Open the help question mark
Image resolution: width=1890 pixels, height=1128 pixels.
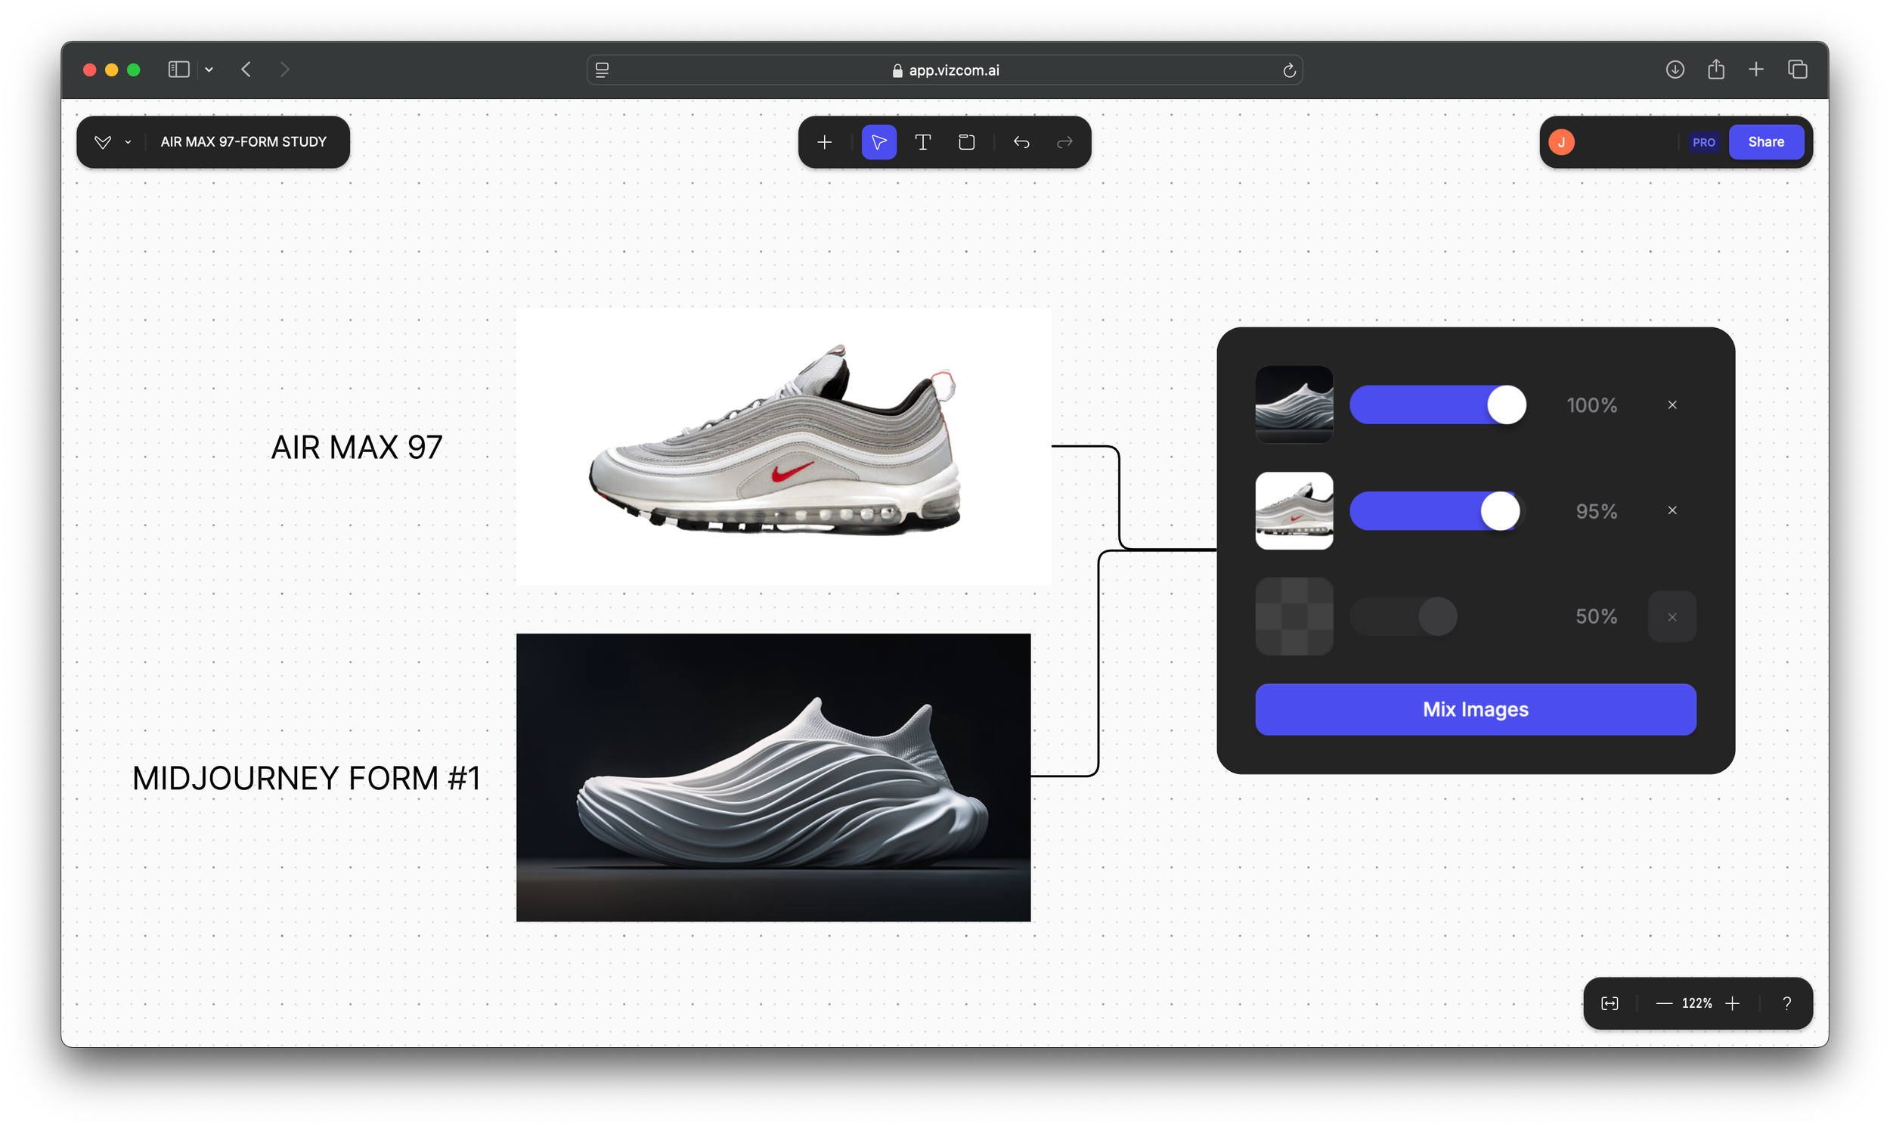pyautogui.click(x=1786, y=1003)
